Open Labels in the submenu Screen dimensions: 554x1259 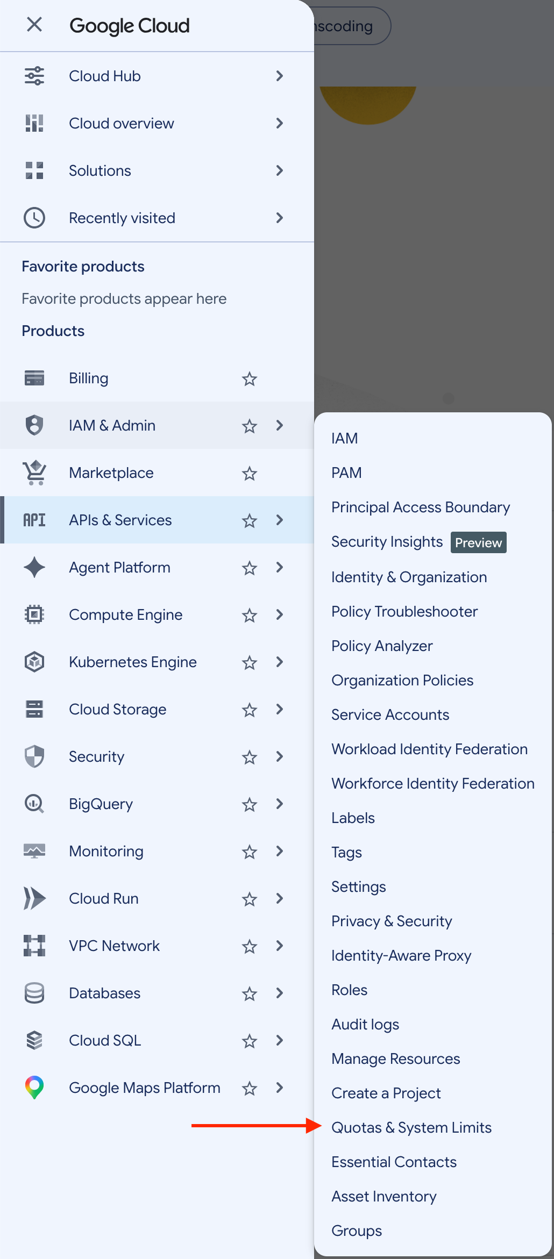(353, 818)
